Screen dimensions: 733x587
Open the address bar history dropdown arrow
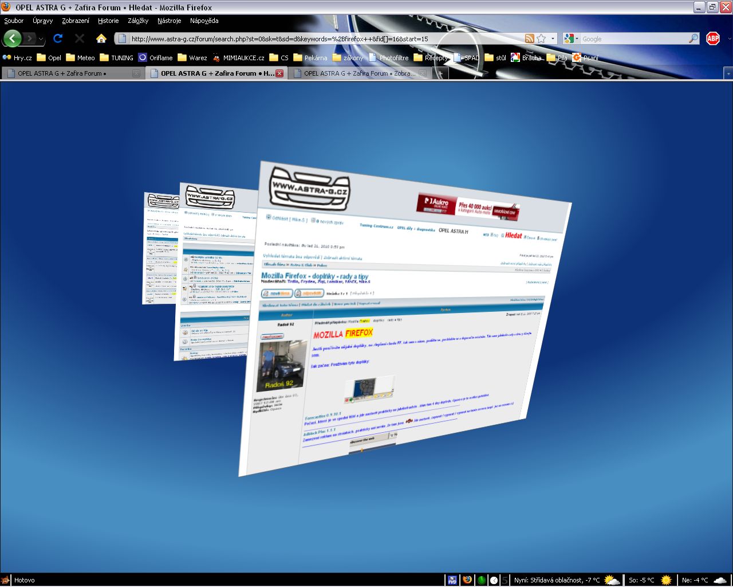(553, 38)
